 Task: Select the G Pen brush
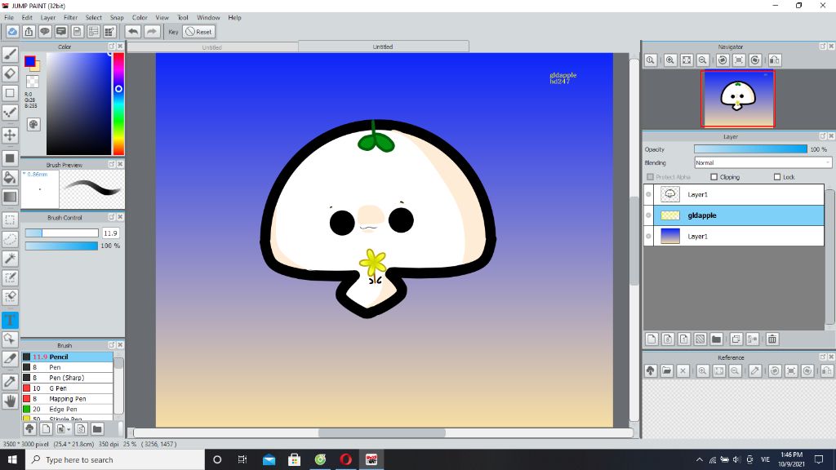(67, 388)
